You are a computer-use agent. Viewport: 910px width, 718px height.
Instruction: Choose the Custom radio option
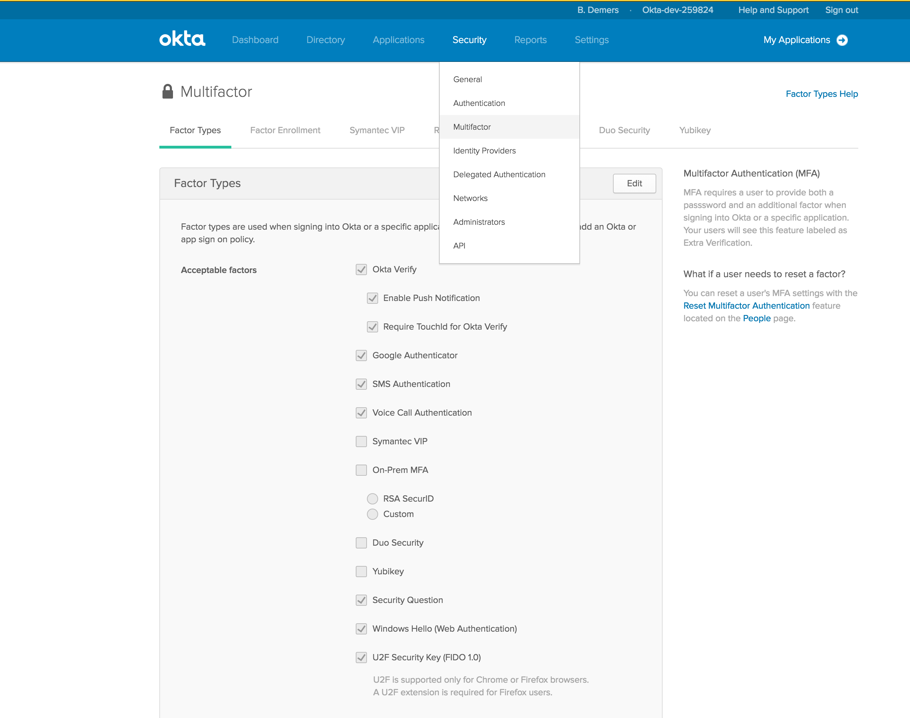pos(373,514)
